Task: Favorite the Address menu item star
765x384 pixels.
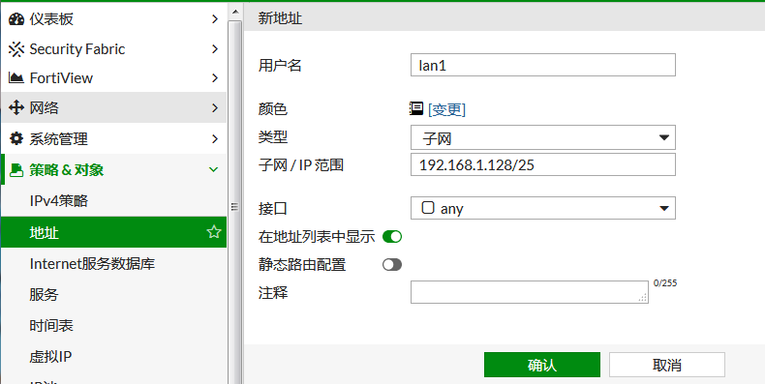Action: click(x=214, y=232)
